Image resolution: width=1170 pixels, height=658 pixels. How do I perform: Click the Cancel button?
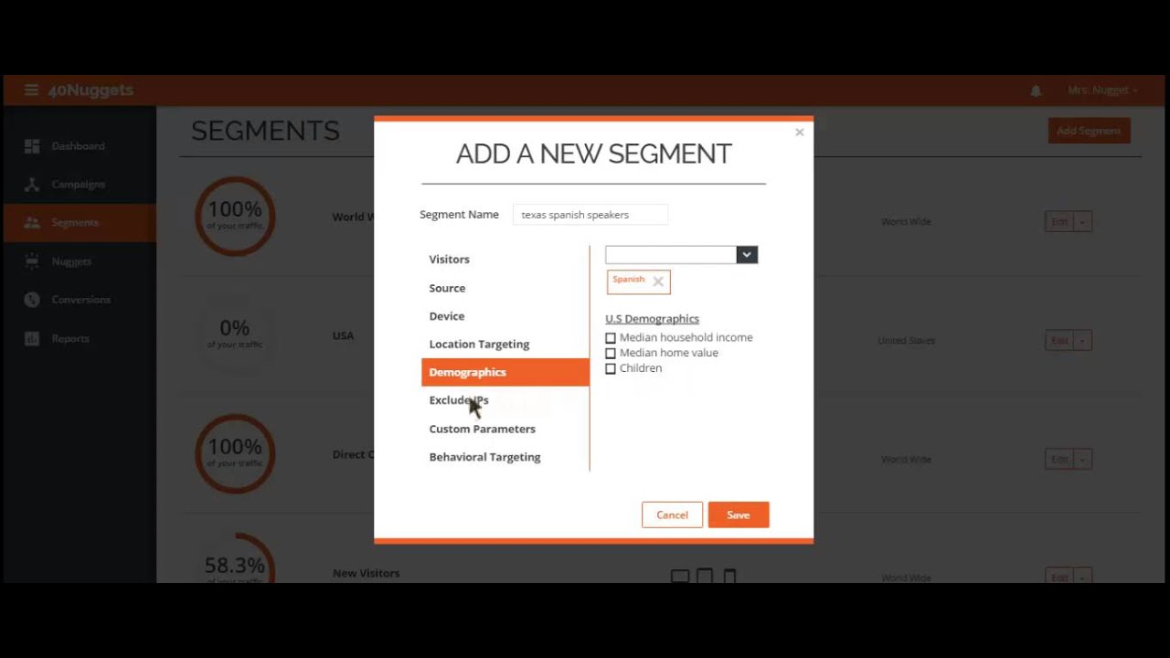(x=672, y=515)
